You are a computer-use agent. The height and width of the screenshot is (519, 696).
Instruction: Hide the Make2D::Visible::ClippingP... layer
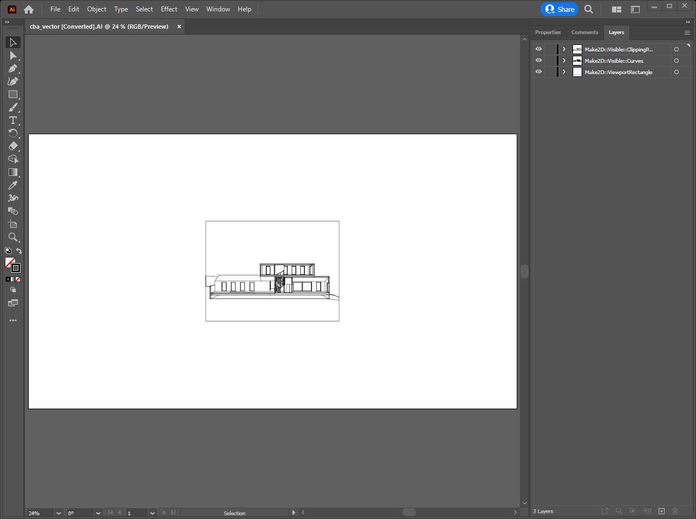tap(538, 49)
